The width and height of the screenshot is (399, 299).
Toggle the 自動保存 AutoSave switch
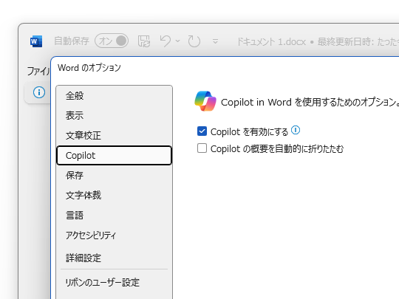112,41
